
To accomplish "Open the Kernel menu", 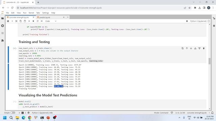I will pos(31,13).
